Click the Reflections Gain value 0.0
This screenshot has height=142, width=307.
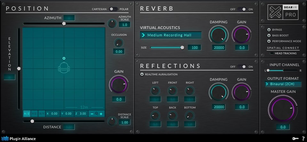(x=242, y=107)
